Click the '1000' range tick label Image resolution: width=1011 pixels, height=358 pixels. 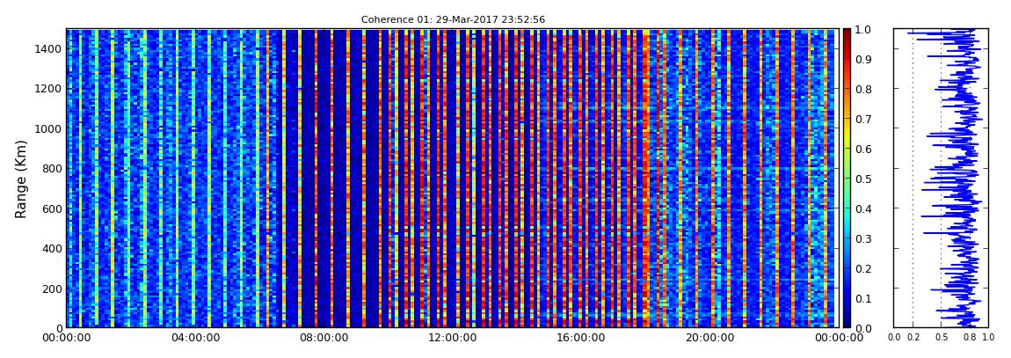pos(49,128)
